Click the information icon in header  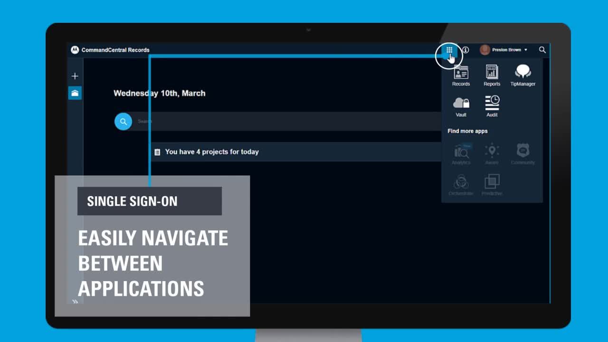point(465,50)
